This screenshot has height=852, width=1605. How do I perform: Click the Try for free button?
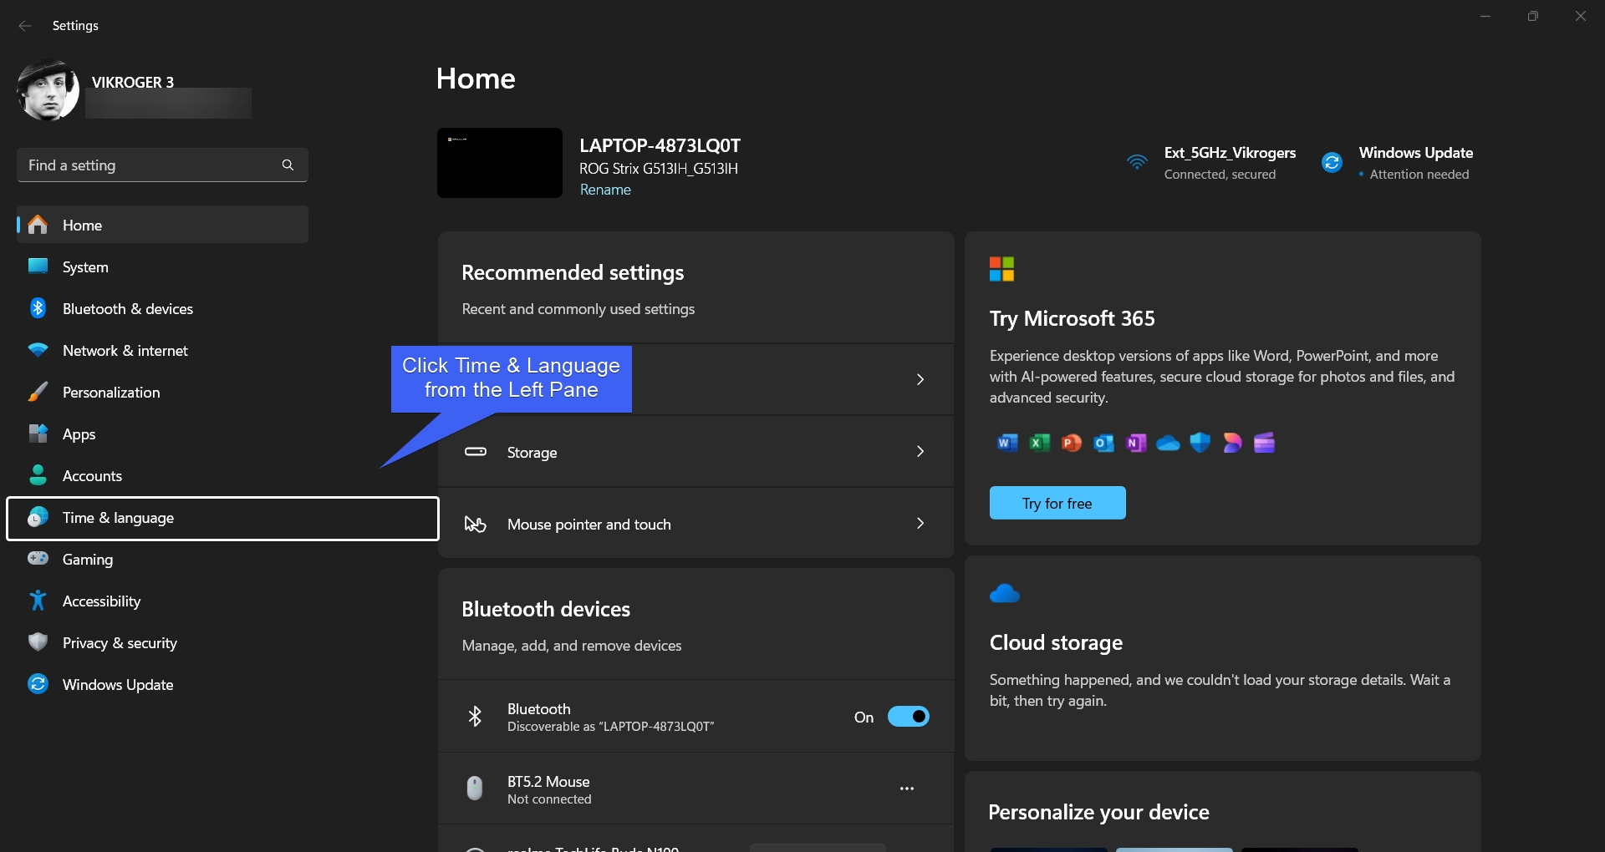point(1057,504)
